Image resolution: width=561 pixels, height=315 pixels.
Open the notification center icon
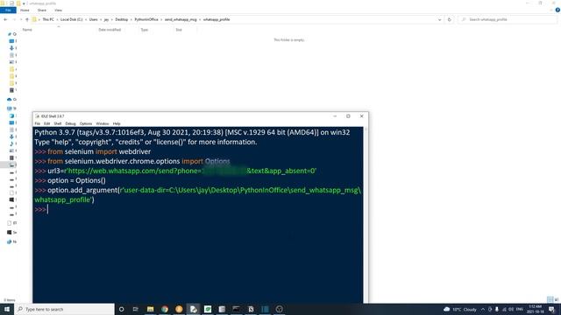551,309
